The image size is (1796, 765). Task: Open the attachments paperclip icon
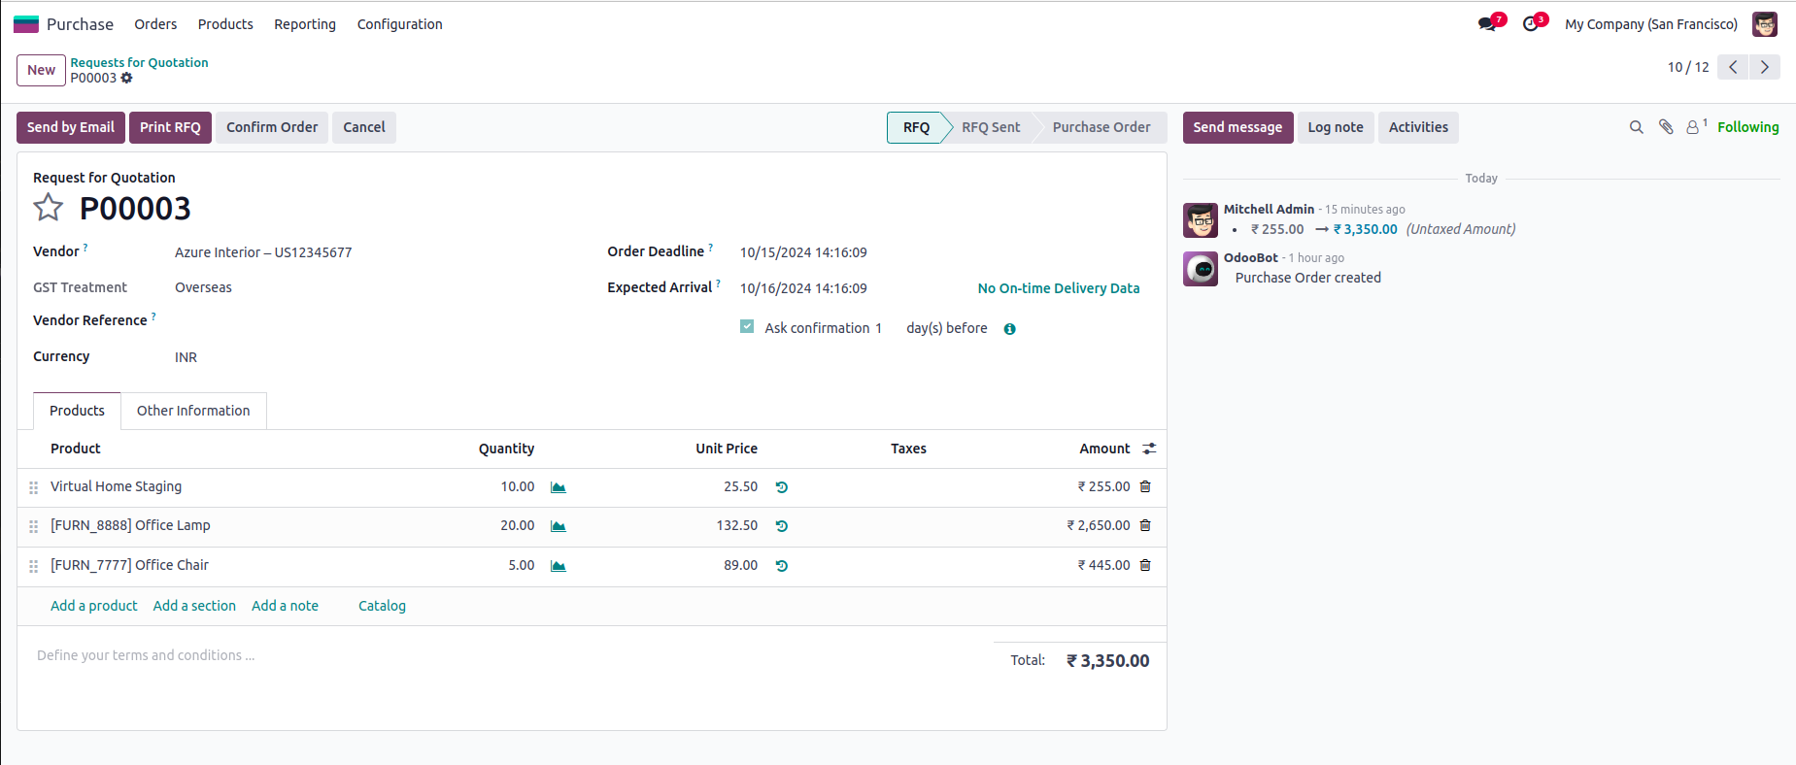(x=1666, y=127)
